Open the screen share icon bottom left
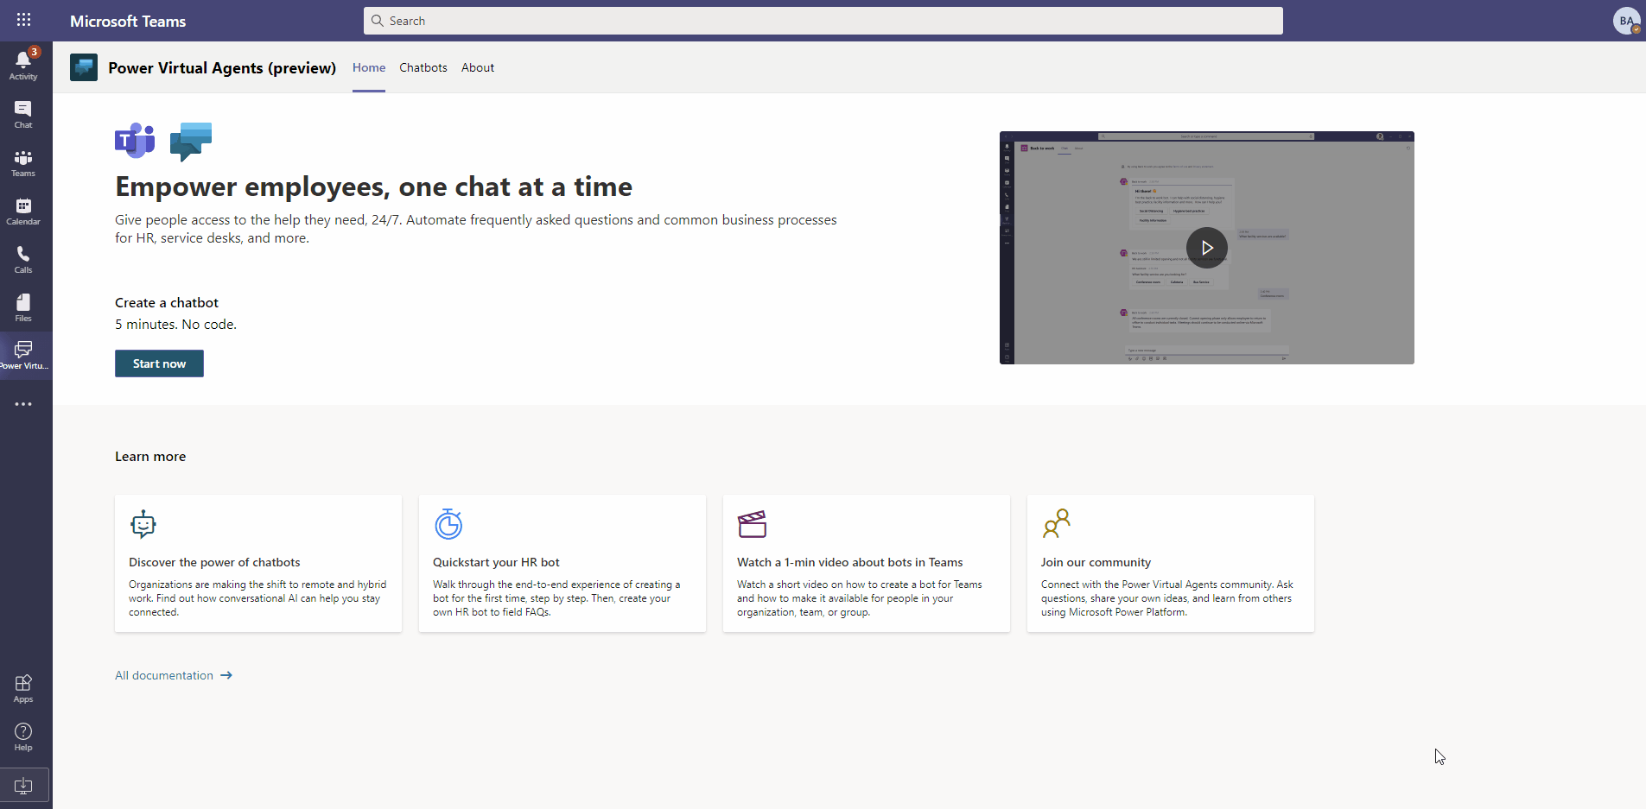 pos(22,786)
